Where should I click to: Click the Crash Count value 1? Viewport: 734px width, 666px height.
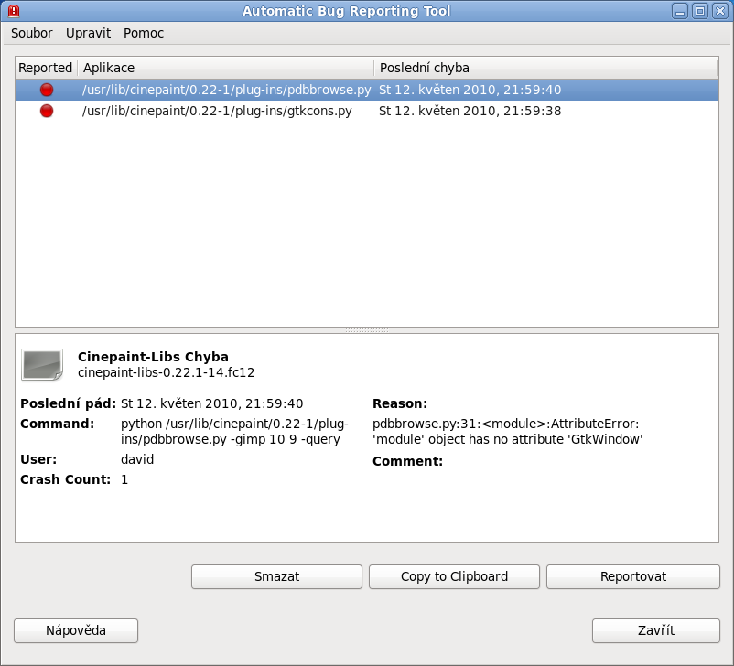click(x=124, y=479)
